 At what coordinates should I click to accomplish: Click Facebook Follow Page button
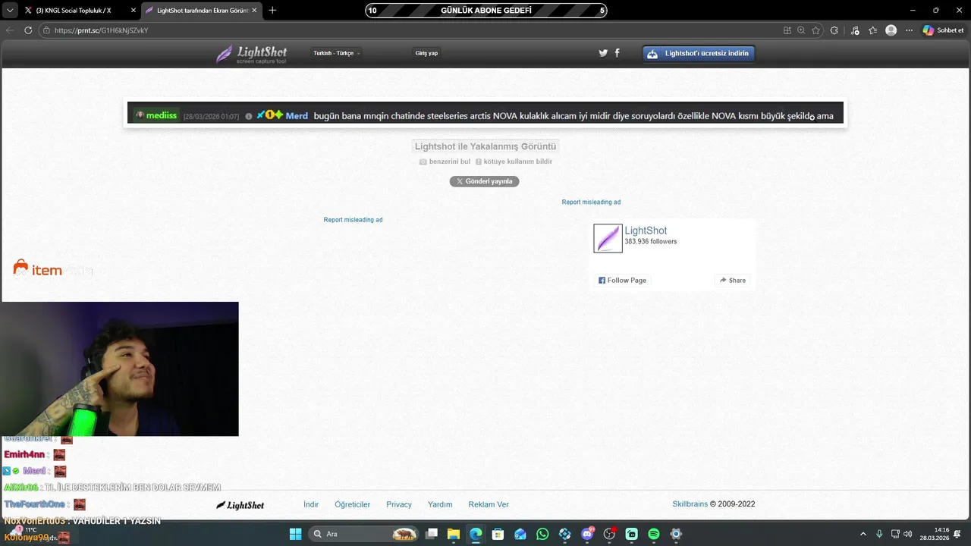pos(622,281)
